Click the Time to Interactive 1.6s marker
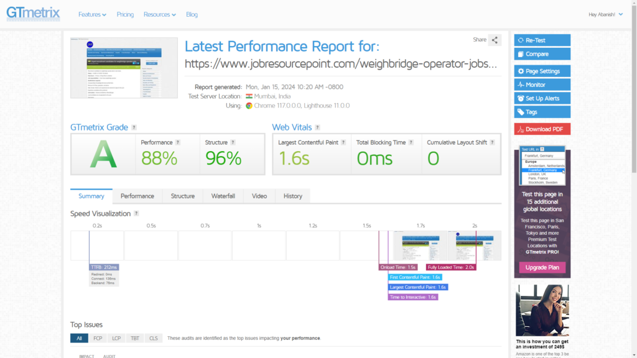This screenshot has height=358, width=637. (x=413, y=297)
